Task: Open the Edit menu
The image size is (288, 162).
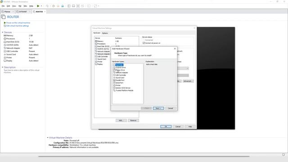Action: coord(9,6)
